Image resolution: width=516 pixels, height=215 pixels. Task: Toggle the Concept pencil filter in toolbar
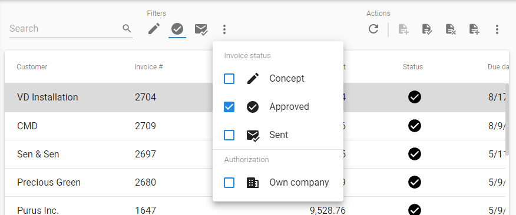[x=154, y=29]
